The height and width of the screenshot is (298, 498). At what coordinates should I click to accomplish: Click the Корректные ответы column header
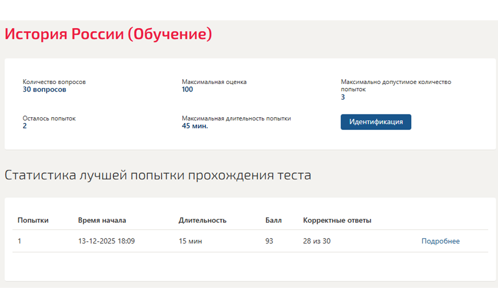click(x=337, y=220)
